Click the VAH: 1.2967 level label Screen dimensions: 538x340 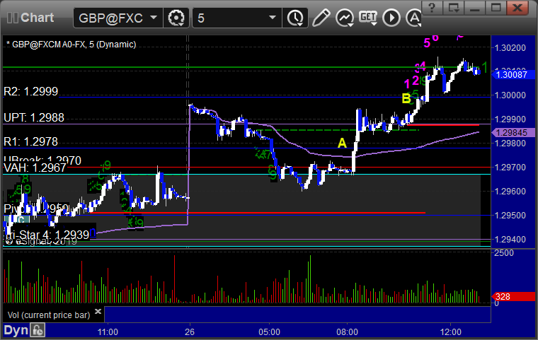pyautogui.click(x=35, y=168)
